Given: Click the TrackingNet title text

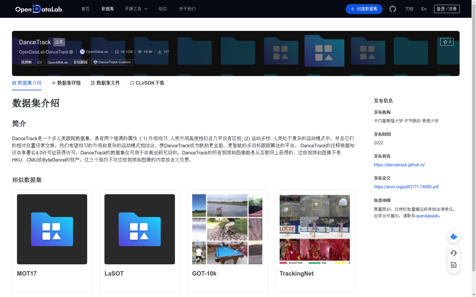Looking at the screenshot, I should (297, 274).
